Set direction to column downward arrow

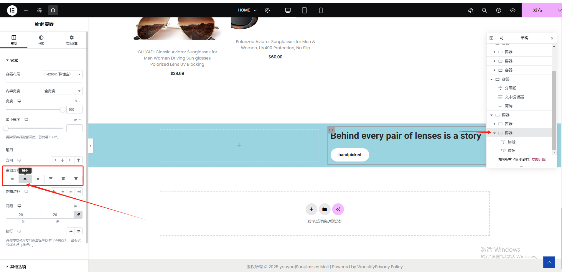pos(63,160)
